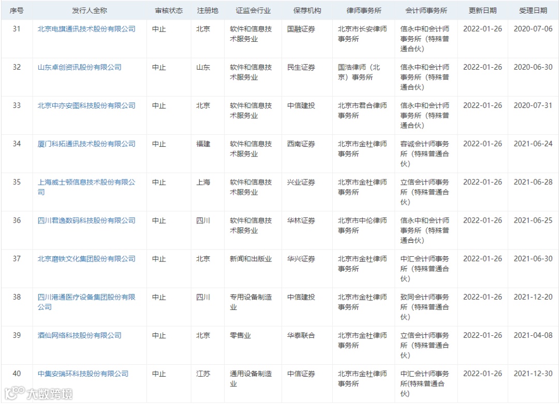Open 北京中亦安图科技股份有限公司 link
The height and width of the screenshot is (404, 559).
(x=86, y=106)
